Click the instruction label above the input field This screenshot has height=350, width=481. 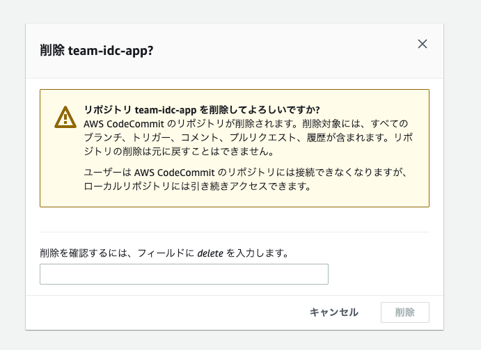click(164, 254)
